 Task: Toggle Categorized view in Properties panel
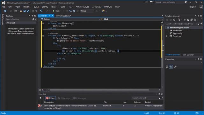[167, 67]
